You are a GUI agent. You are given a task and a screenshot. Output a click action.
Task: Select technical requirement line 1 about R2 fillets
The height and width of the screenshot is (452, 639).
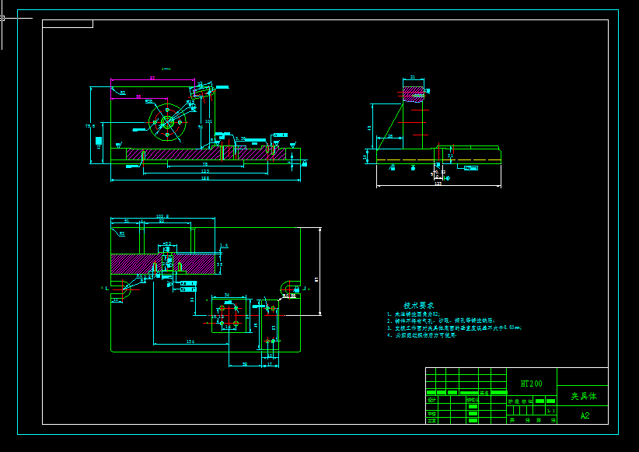(x=414, y=314)
